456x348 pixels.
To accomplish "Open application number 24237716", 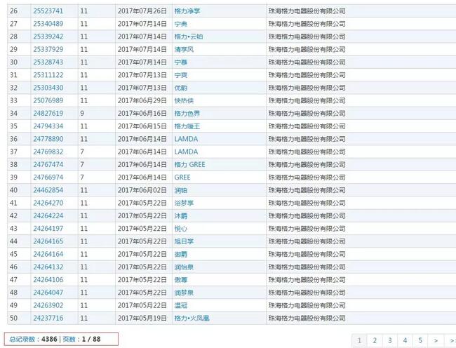I will 48,318.
